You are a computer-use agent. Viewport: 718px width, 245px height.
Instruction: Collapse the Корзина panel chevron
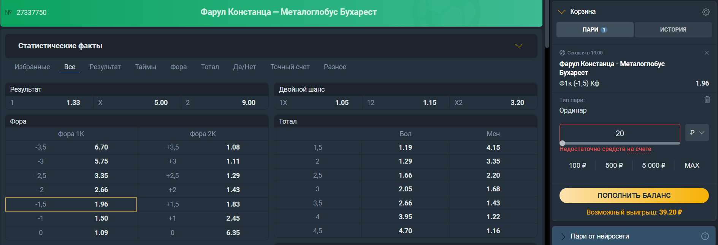pos(561,12)
